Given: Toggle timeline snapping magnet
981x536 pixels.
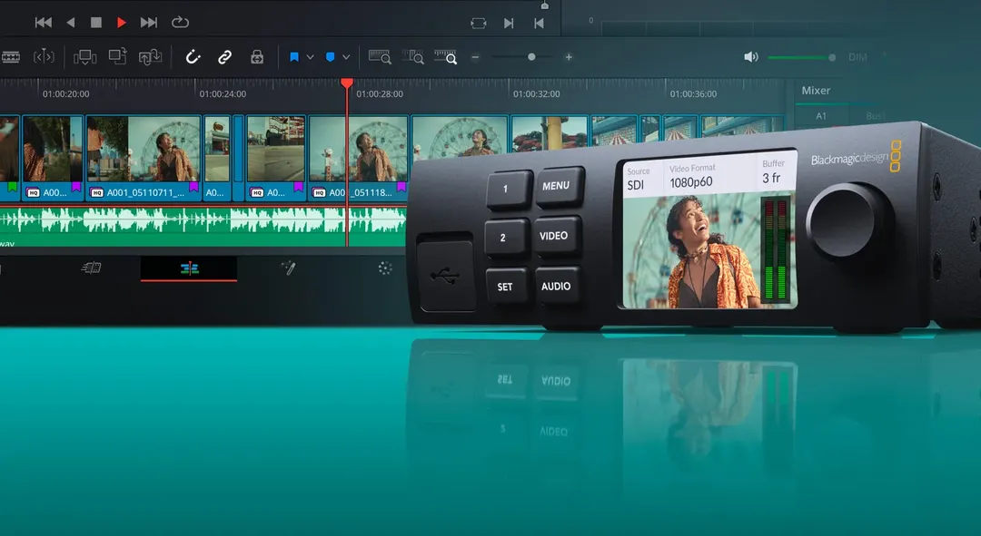Looking at the screenshot, I should (x=193, y=57).
